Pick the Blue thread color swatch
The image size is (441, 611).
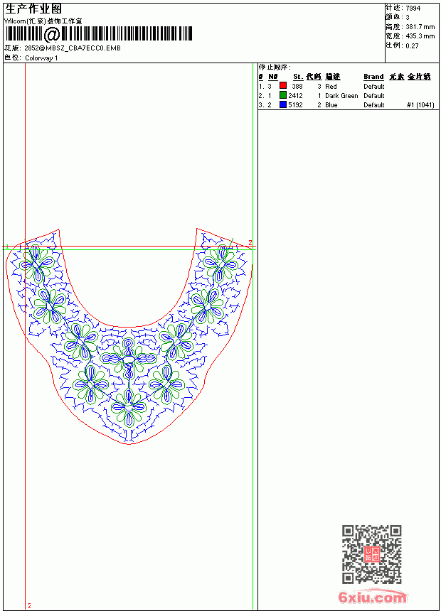283,104
